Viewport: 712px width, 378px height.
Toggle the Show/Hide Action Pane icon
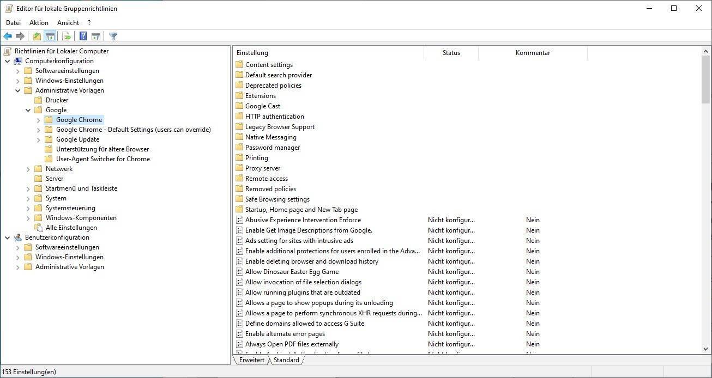[x=96, y=36]
